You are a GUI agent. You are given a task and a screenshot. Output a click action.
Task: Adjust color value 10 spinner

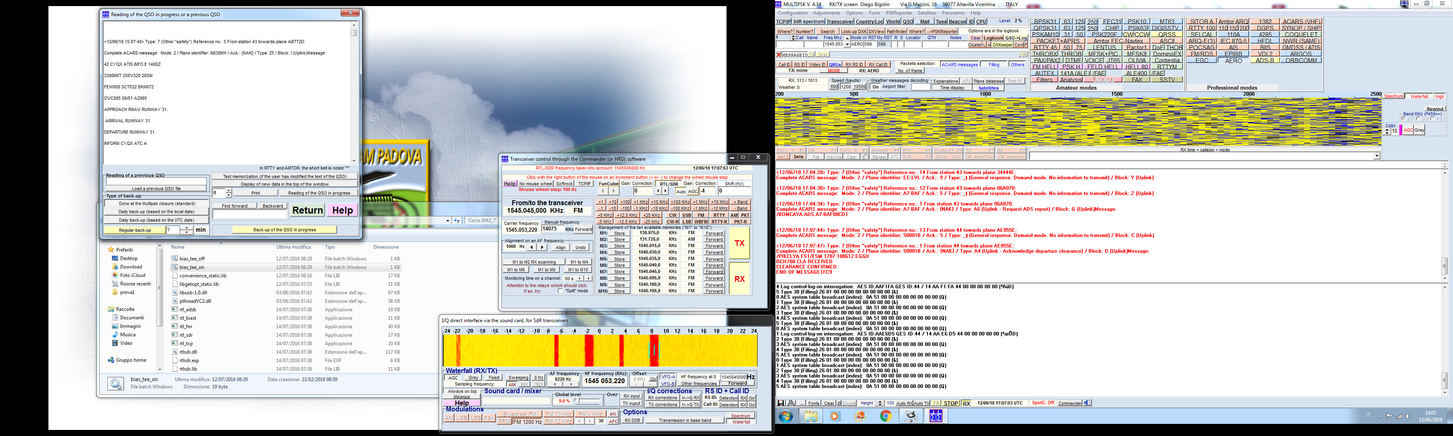coord(1387,131)
